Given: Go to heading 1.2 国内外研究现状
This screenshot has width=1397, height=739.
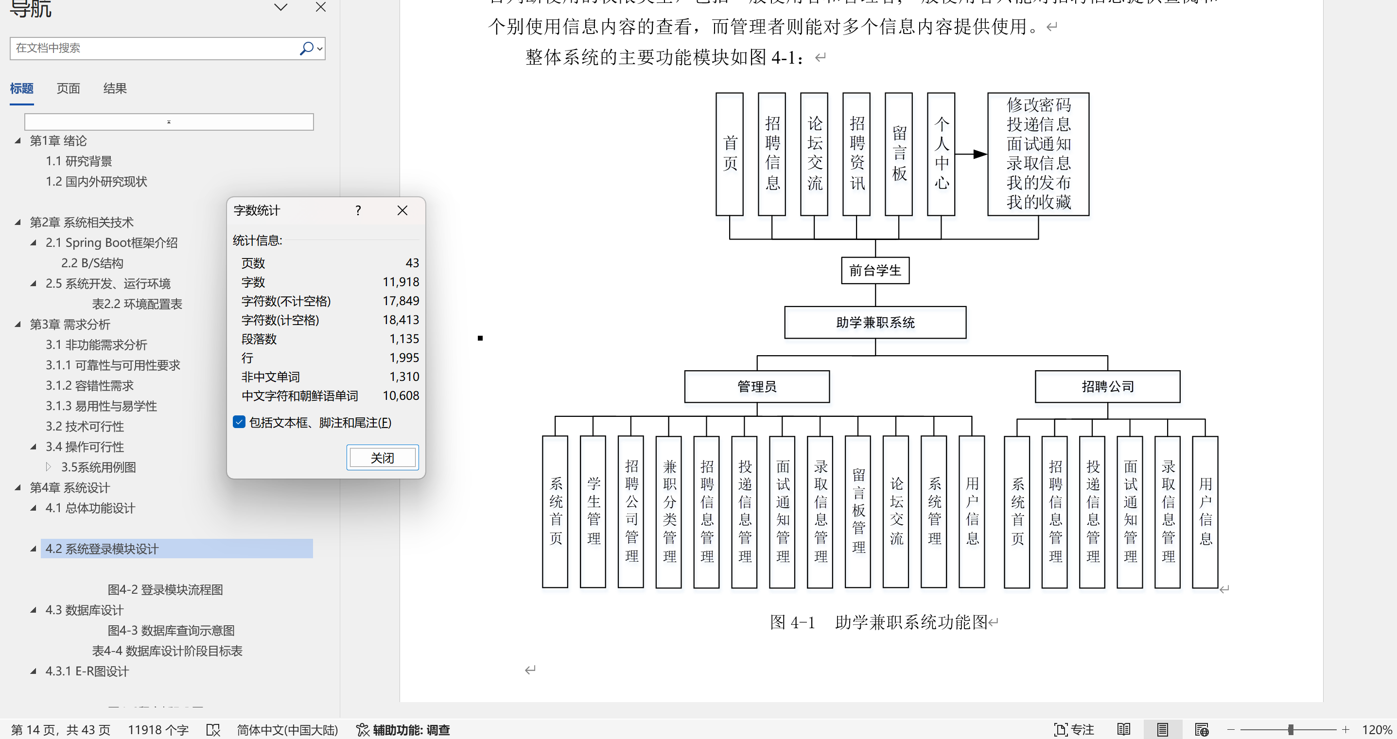Looking at the screenshot, I should click(96, 182).
